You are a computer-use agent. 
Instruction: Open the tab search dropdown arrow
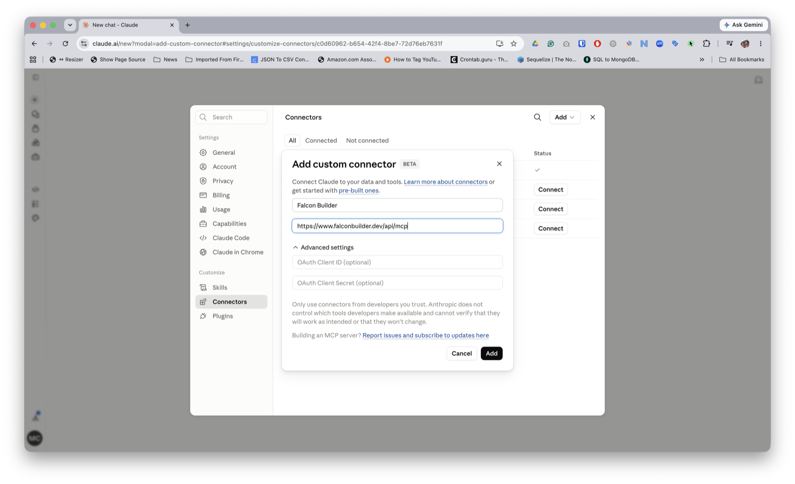(x=70, y=25)
